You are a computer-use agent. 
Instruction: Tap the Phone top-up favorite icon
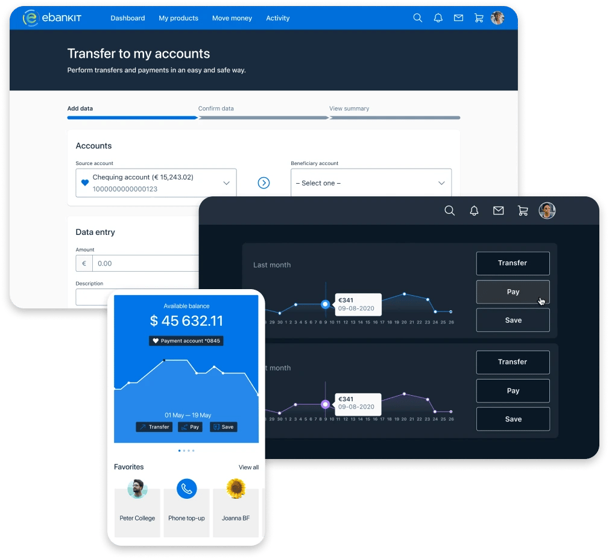click(x=186, y=489)
